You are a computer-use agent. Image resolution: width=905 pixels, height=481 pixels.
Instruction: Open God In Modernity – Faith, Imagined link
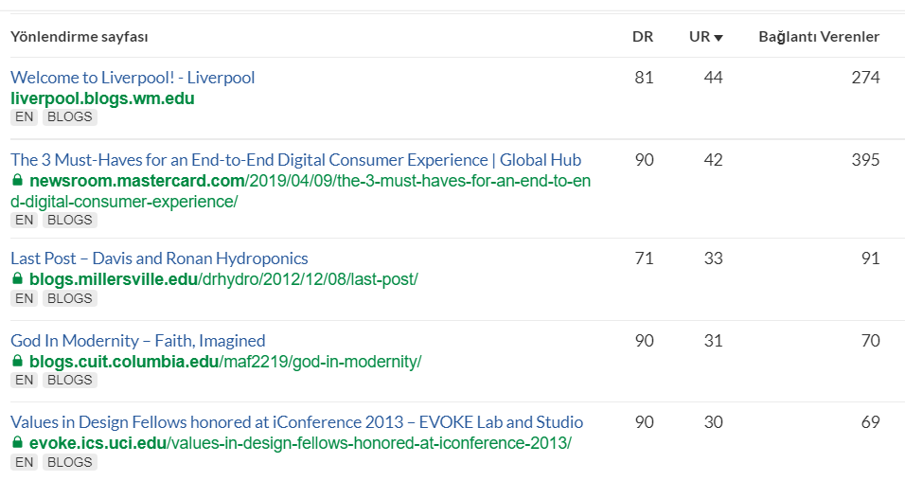[138, 341]
